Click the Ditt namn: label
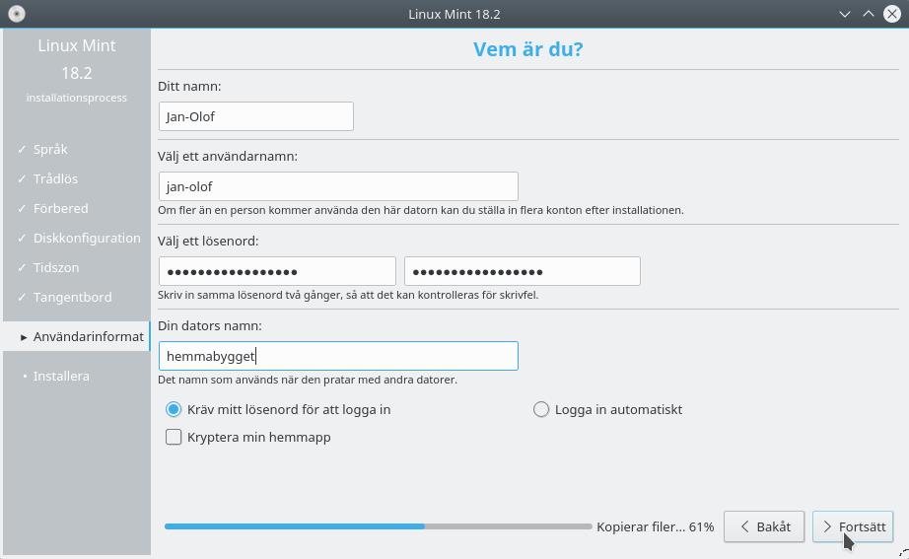 pyautogui.click(x=189, y=86)
